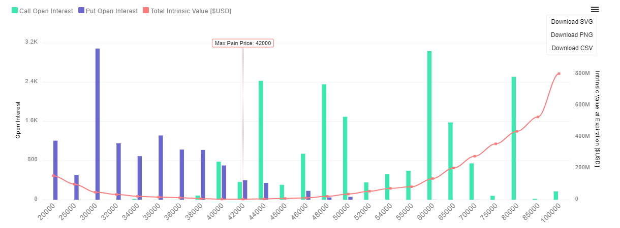Choose Download PNG from the menu

572,35
